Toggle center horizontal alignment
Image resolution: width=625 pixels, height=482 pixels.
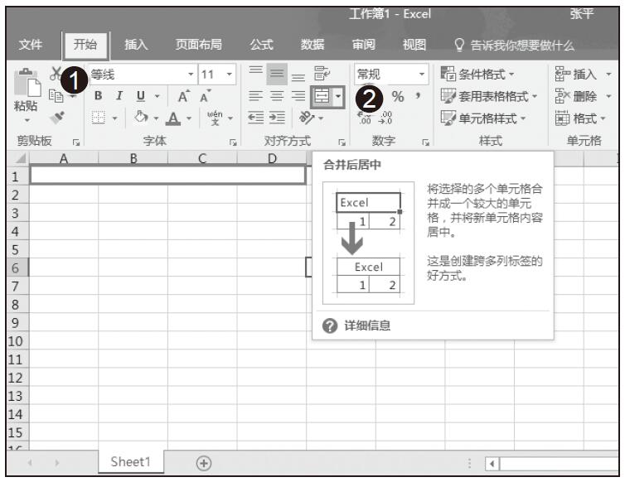coord(277,96)
